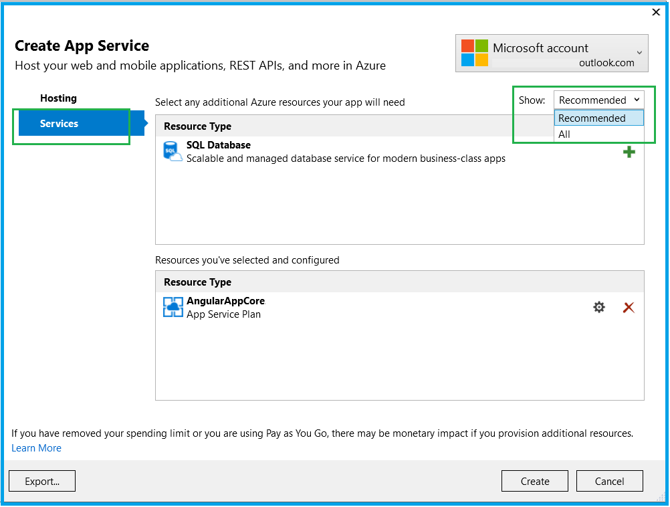Click the AngularAppCore App Service Plan icon
670x507 pixels.
pos(172,307)
